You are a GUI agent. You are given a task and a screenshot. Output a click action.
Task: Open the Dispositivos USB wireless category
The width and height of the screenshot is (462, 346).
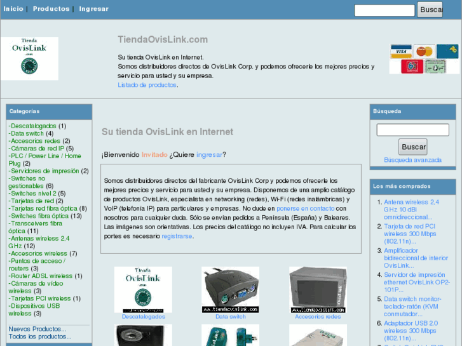[34, 310]
